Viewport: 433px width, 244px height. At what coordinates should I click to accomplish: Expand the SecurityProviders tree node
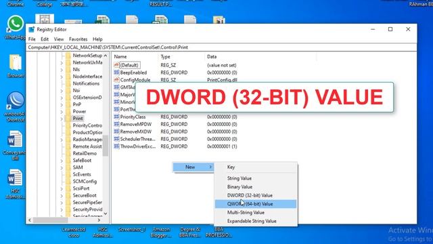point(62,209)
